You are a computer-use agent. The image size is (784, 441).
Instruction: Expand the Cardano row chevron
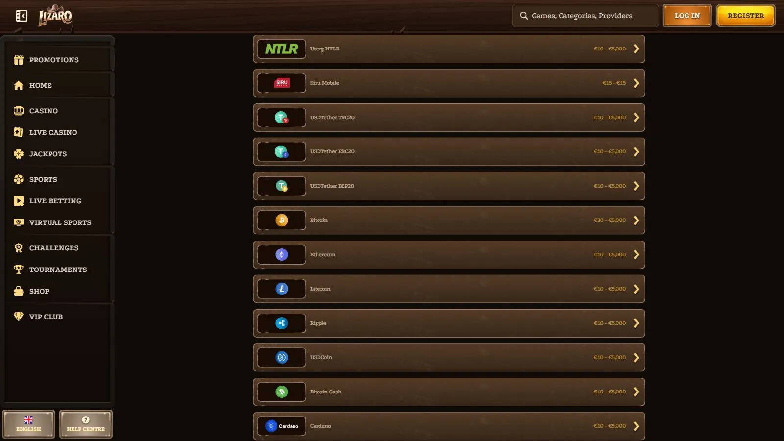[636, 426]
